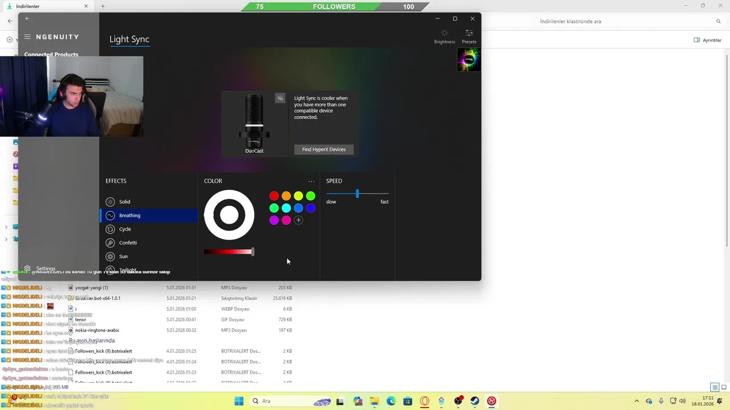Click Find HyperX Devices button
Image resolution: width=730 pixels, height=410 pixels.
(x=323, y=149)
